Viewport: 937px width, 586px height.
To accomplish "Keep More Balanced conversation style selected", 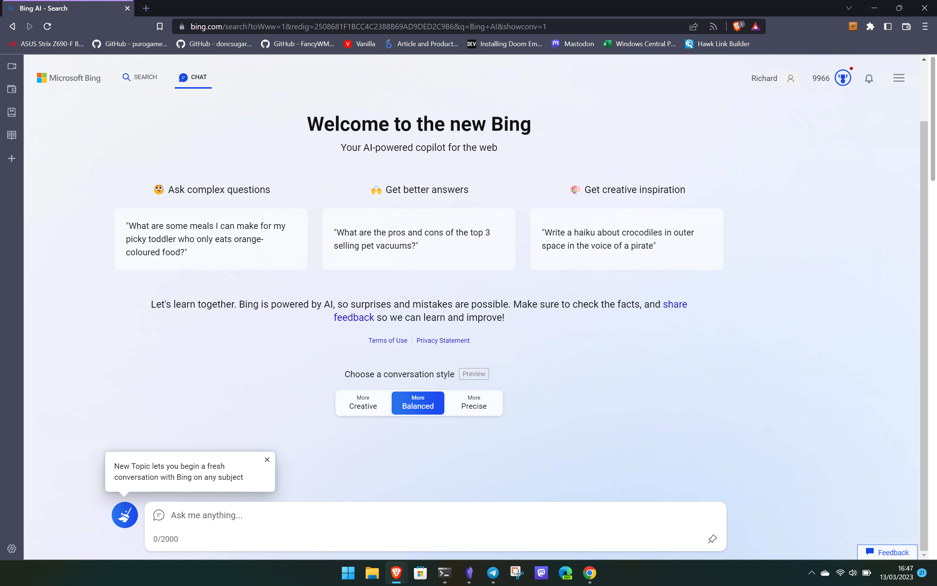I will pyautogui.click(x=417, y=403).
